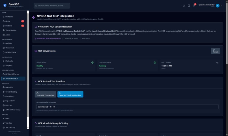The width and height of the screenshot is (228, 136).
Task: Click the sidebar scrollbar up arrow
Action: pyautogui.click(x=28, y=12)
